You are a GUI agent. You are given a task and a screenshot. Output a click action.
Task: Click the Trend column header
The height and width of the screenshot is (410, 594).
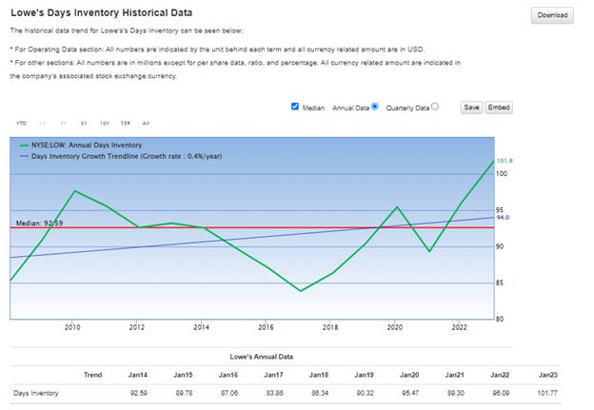[x=93, y=375]
